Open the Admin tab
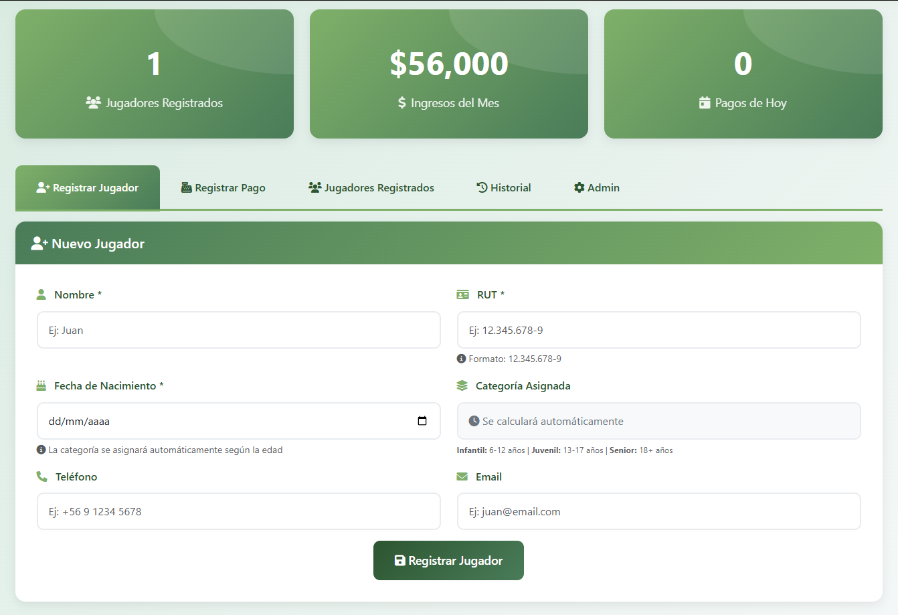The height and width of the screenshot is (615, 898). (597, 188)
